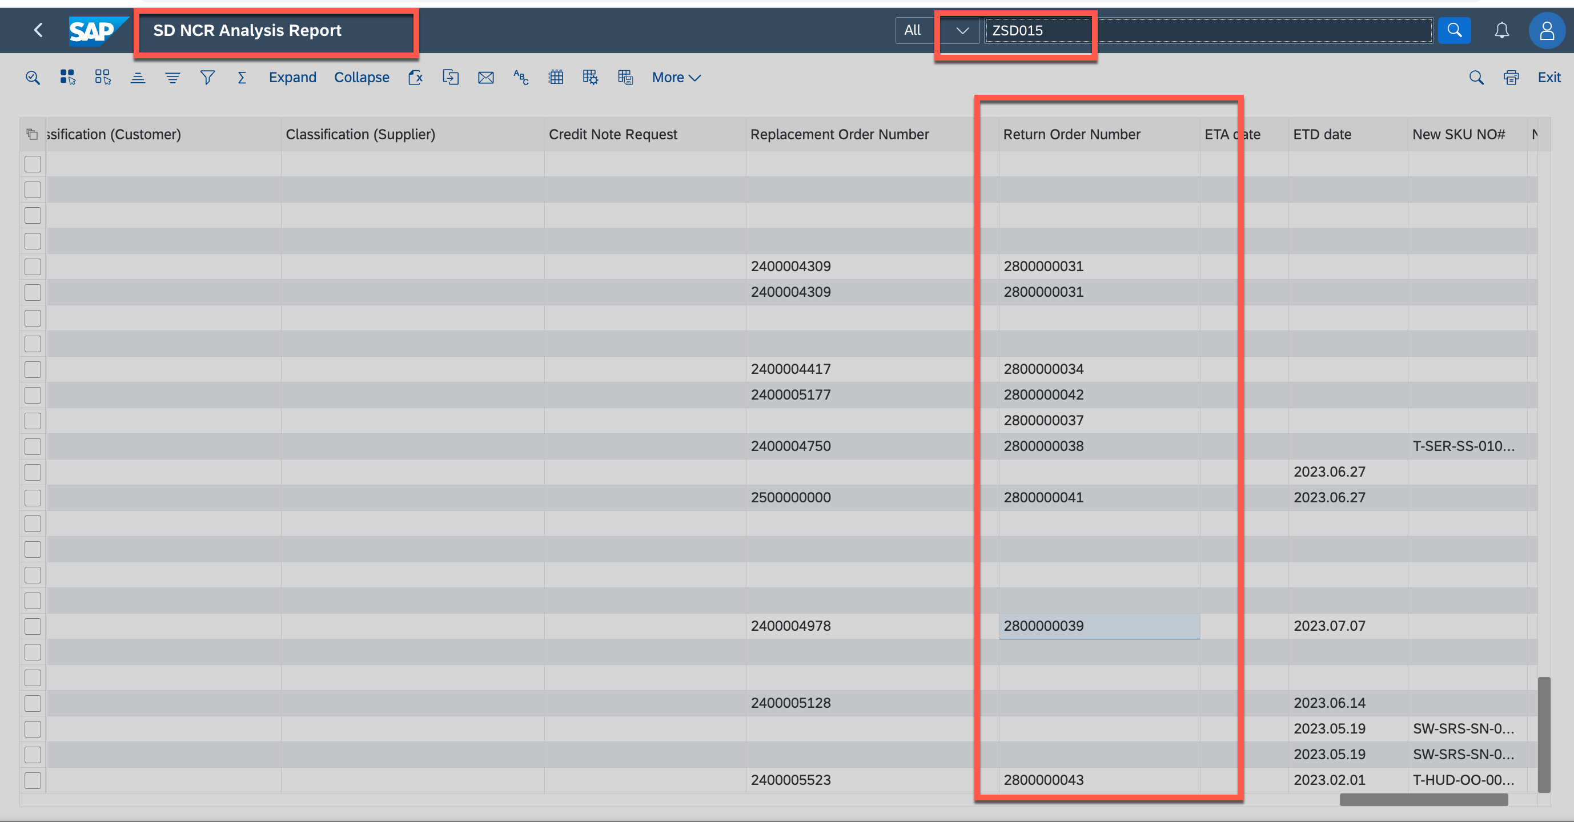Open the All search scope dropdown
This screenshot has height=822, width=1574.
[962, 30]
